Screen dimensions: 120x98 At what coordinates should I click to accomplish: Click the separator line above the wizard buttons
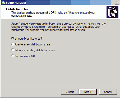click(60, 86)
